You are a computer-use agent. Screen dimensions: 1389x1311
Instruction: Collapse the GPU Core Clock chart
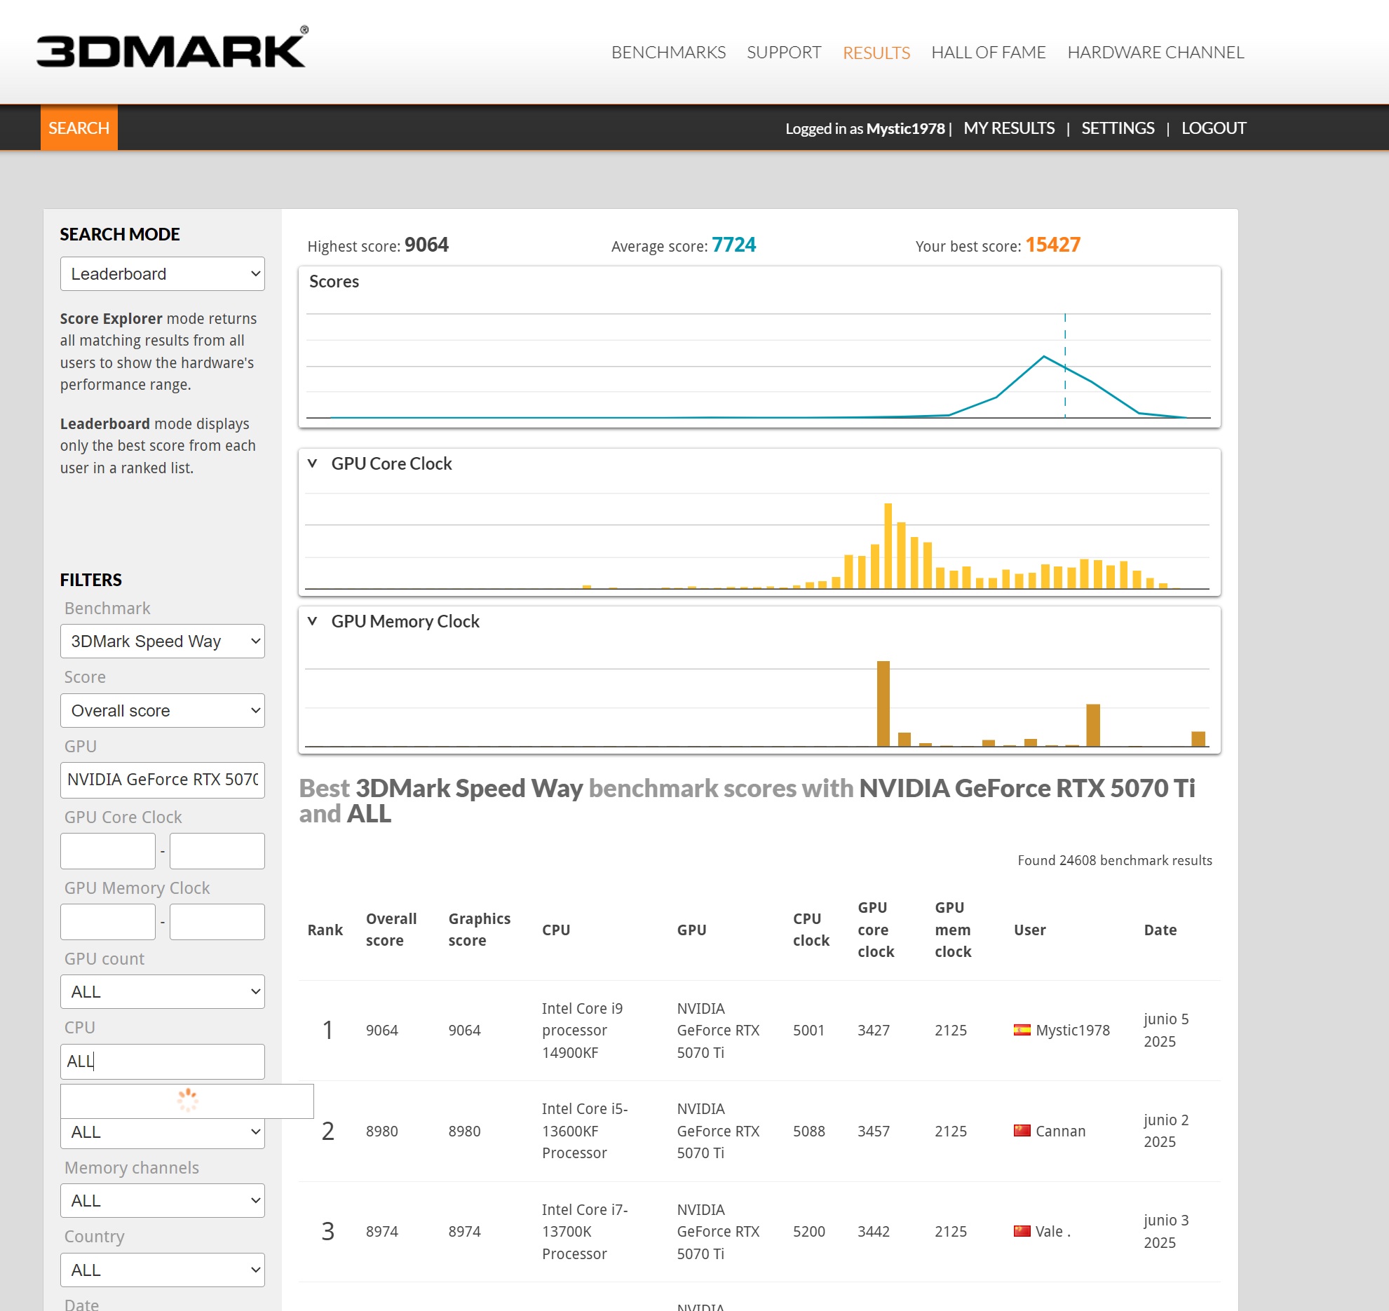tap(313, 463)
